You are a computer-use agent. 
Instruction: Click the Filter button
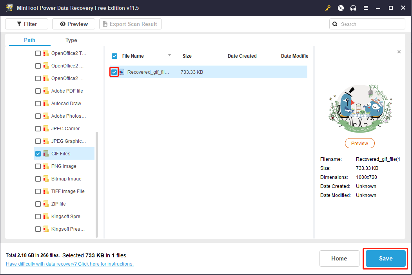pyautogui.click(x=27, y=24)
